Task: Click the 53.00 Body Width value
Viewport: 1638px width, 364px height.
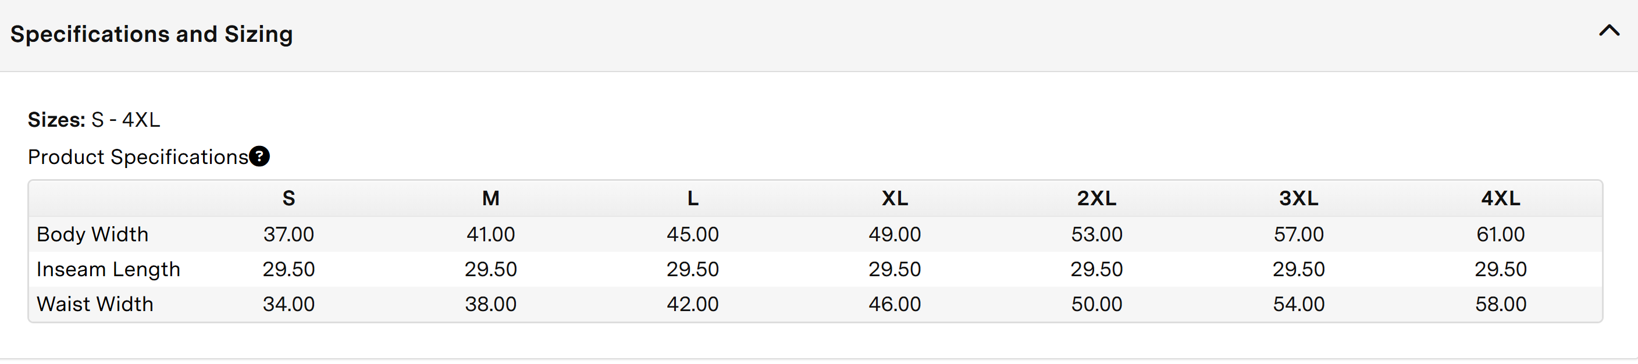Action: [x=1096, y=234]
